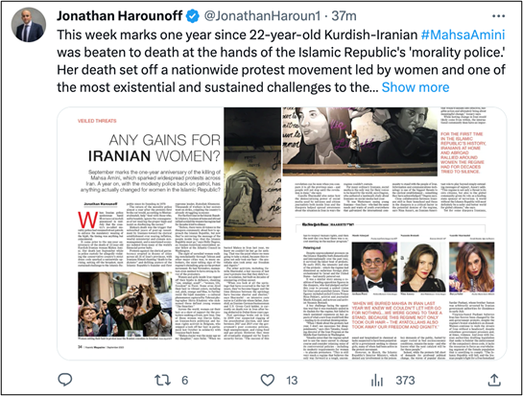Image resolution: width=523 pixels, height=396 pixels.
Task: Open view analytics via the bar chart icon
Action: point(377,380)
